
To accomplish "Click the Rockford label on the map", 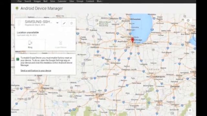I will [x=110, y=33].
